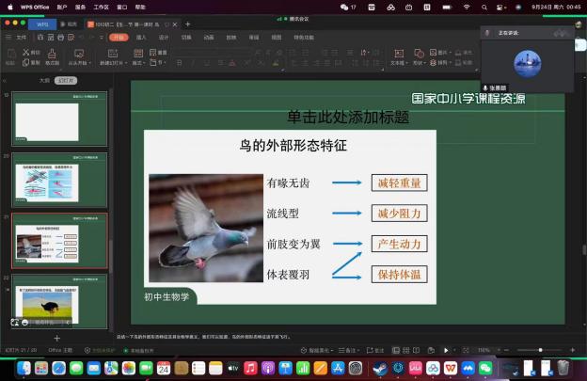
Task: Click the zoom slider in status bar
Action: tap(539, 350)
